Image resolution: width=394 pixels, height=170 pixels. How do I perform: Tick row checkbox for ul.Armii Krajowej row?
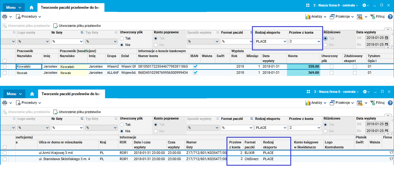(4, 153)
